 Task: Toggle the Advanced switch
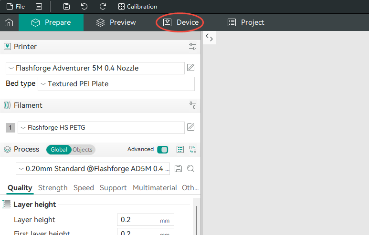(x=163, y=150)
